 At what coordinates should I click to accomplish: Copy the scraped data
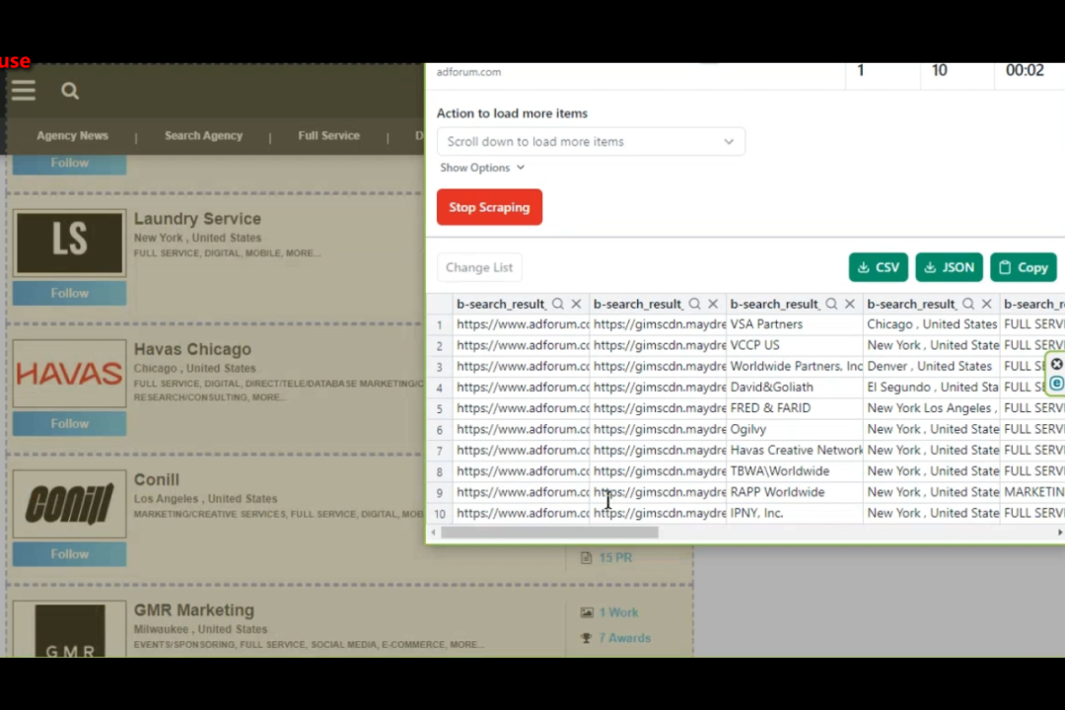click(x=1024, y=267)
